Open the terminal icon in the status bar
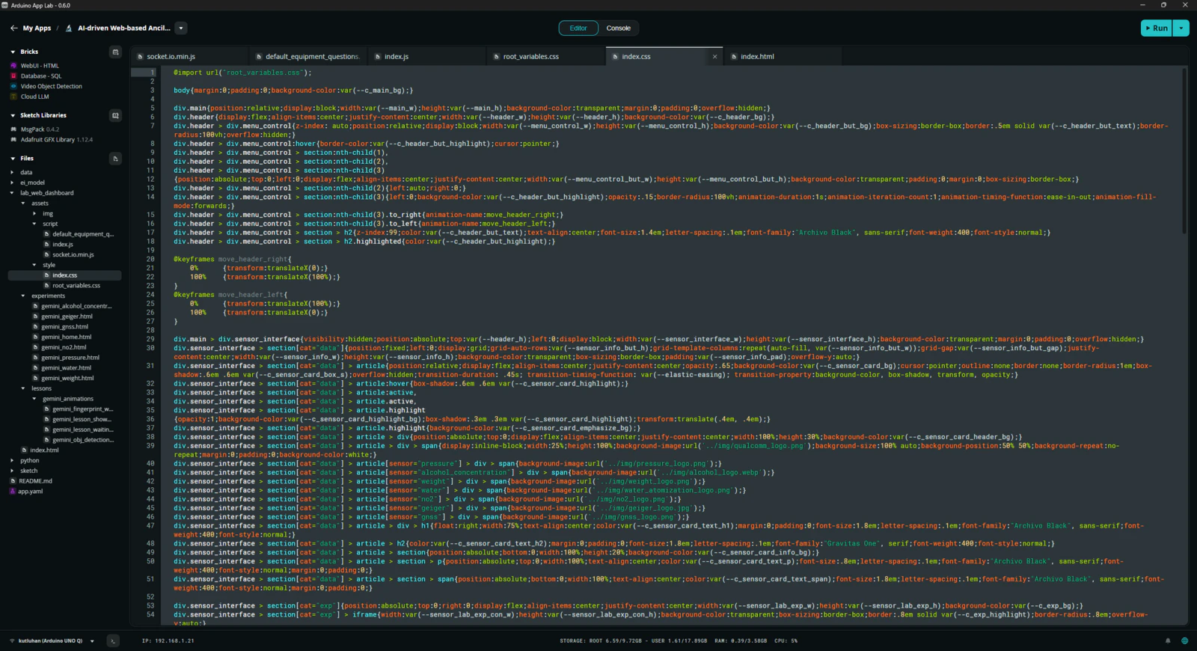Viewport: 1197px width, 651px height. click(x=113, y=641)
